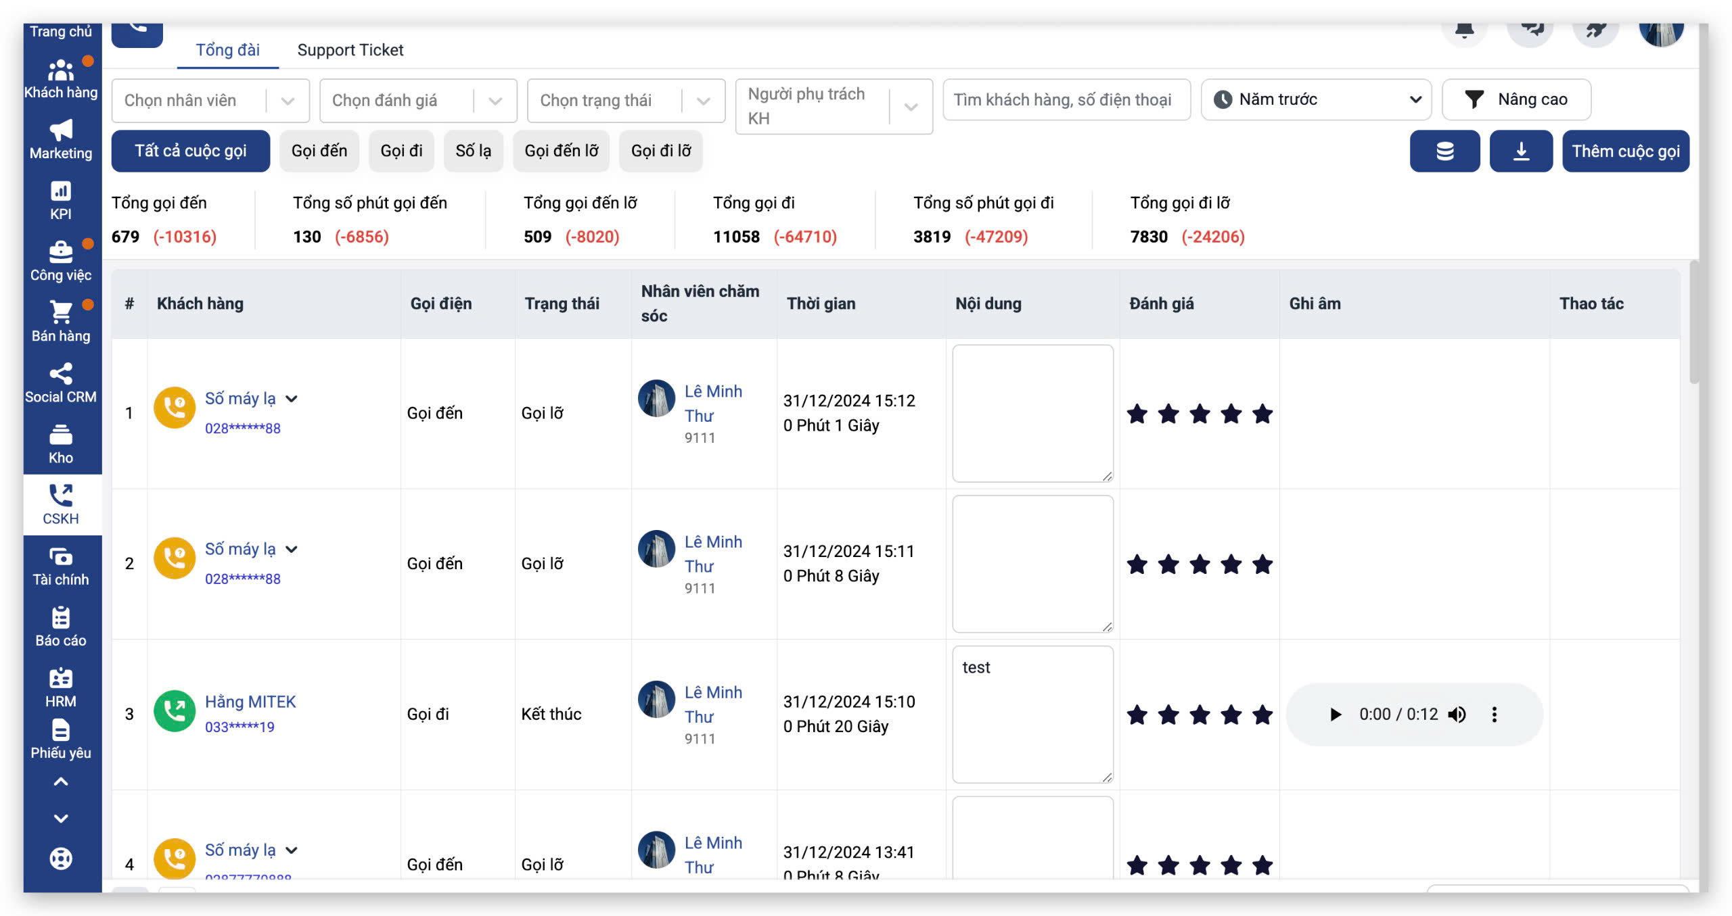Expand first Số máy lạ chevron

click(x=292, y=399)
